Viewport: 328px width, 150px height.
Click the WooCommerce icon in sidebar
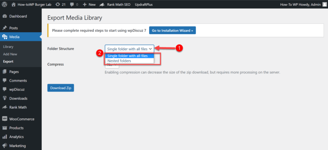point(5,119)
